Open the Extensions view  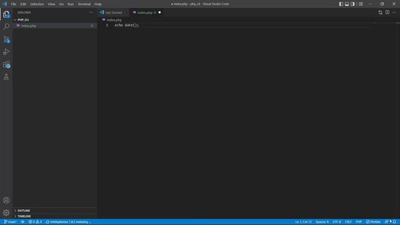tap(6, 64)
